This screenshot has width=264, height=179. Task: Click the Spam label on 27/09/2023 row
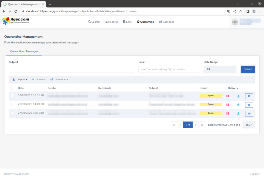(211, 113)
